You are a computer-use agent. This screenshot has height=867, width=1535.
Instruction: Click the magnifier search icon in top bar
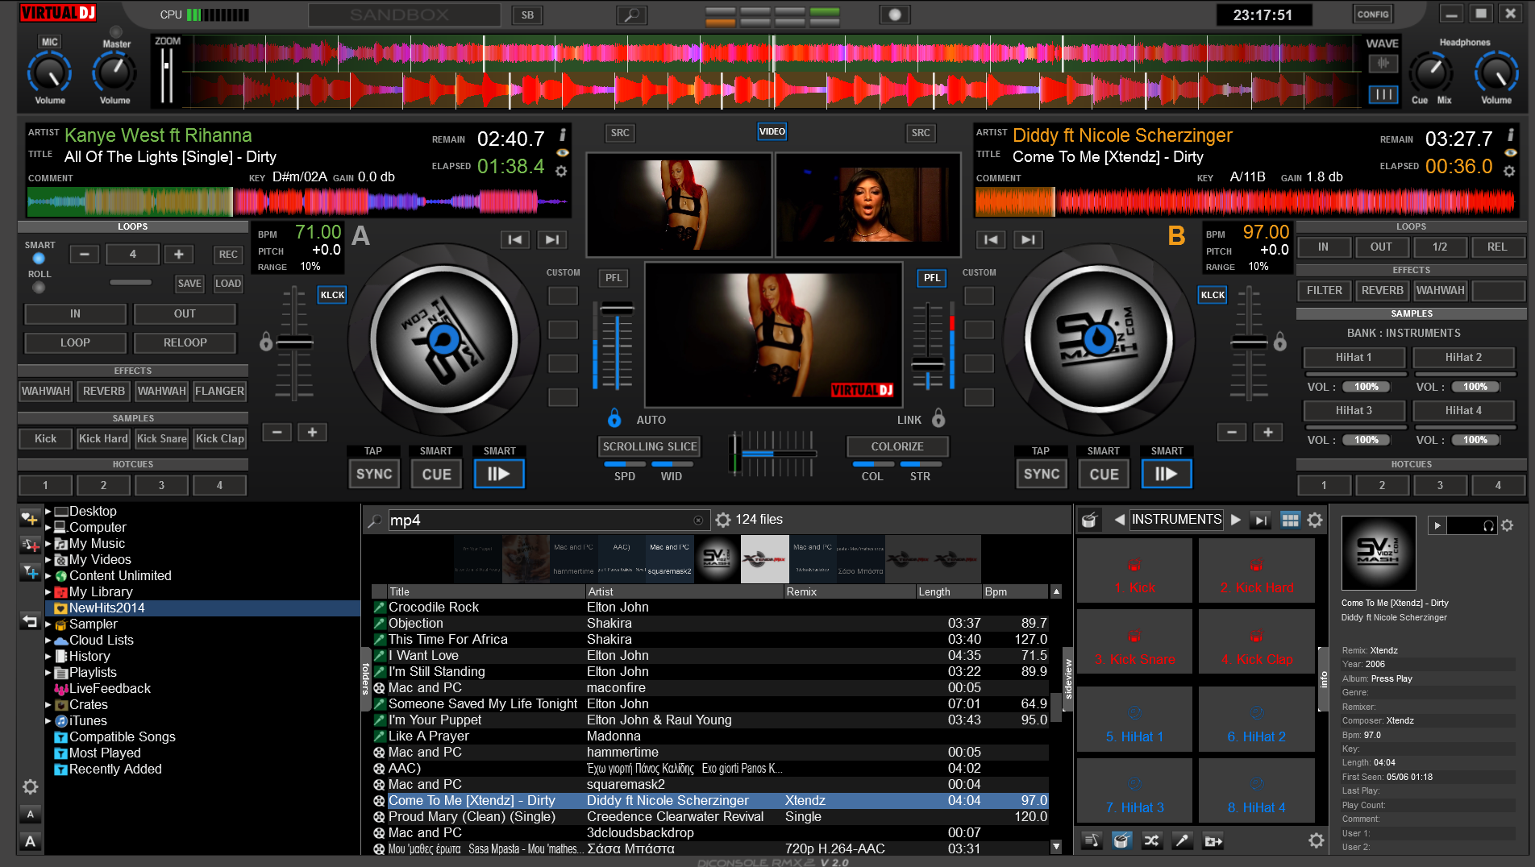tap(631, 15)
